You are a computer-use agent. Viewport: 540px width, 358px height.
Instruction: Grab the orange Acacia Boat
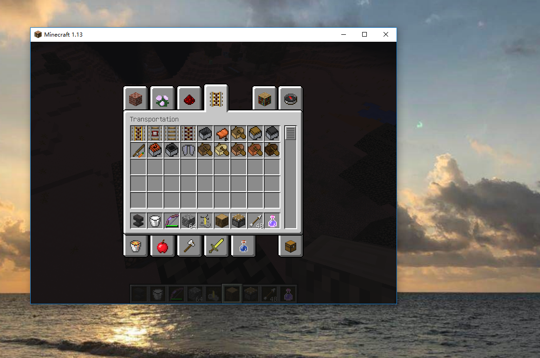click(x=255, y=150)
